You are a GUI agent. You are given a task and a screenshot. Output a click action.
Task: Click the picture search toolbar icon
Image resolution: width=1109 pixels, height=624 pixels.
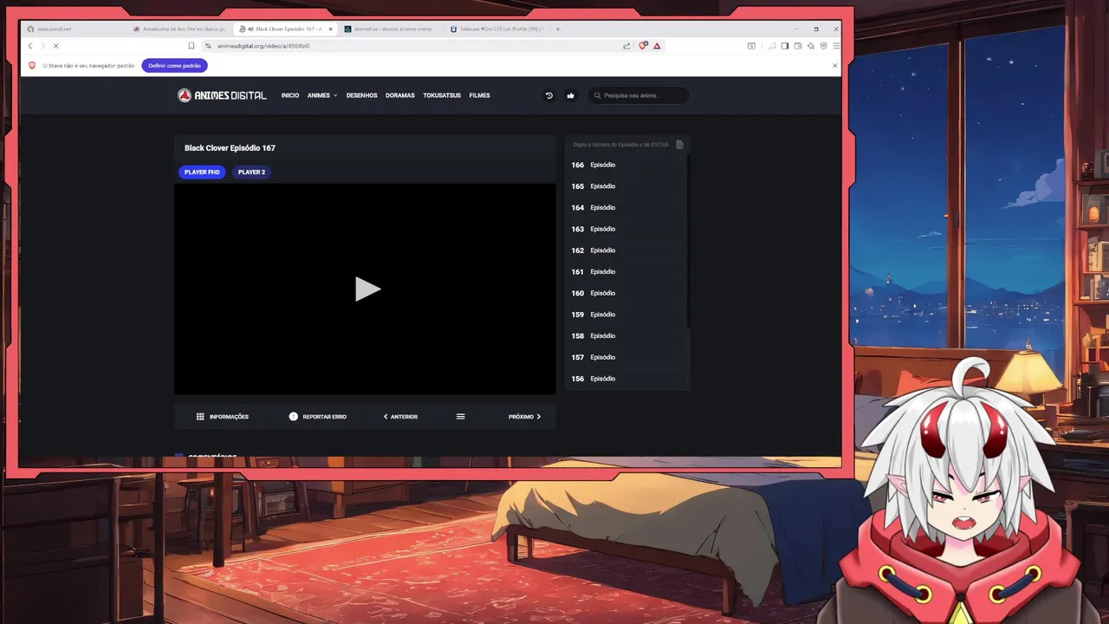(x=751, y=46)
